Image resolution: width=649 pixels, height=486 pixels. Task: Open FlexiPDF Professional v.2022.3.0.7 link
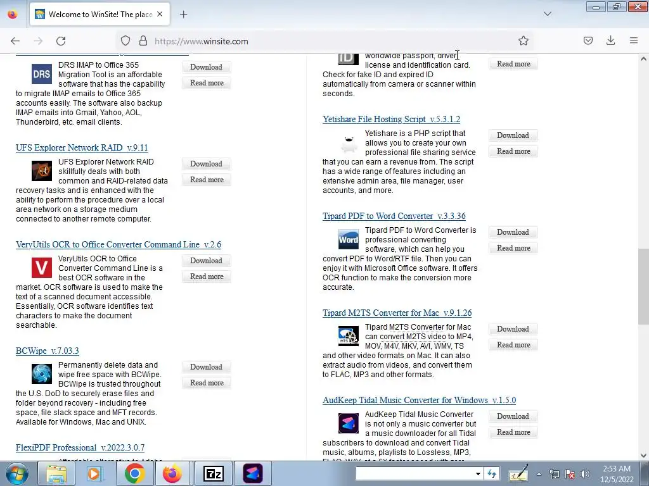pos(80,447)
